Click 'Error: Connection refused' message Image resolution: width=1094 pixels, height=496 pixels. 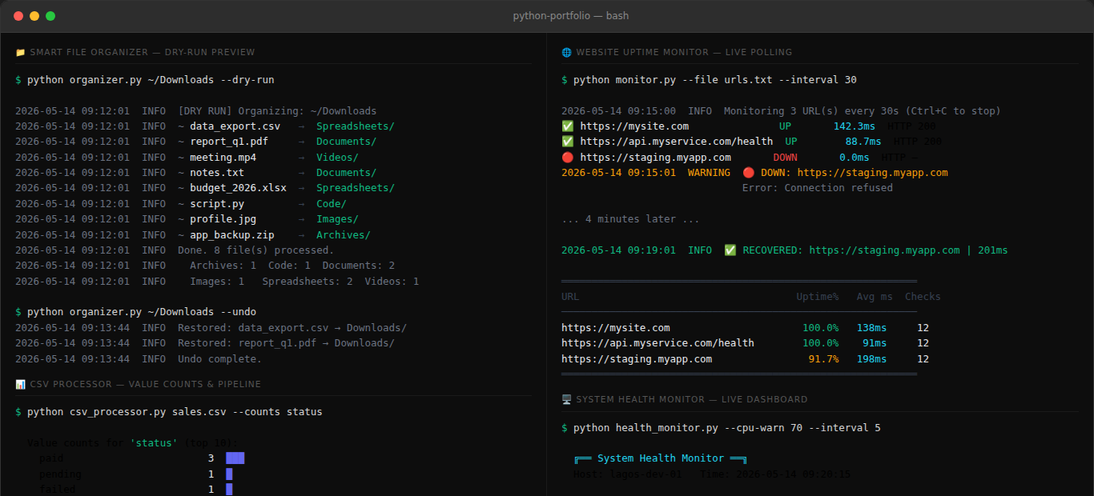click(818, 188)
